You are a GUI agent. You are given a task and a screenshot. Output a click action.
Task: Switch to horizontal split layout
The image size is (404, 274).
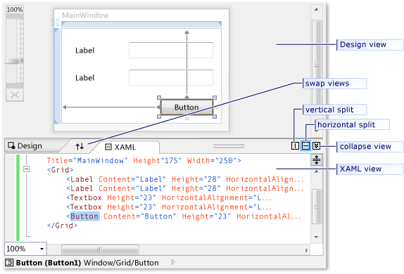pos(305,146)
